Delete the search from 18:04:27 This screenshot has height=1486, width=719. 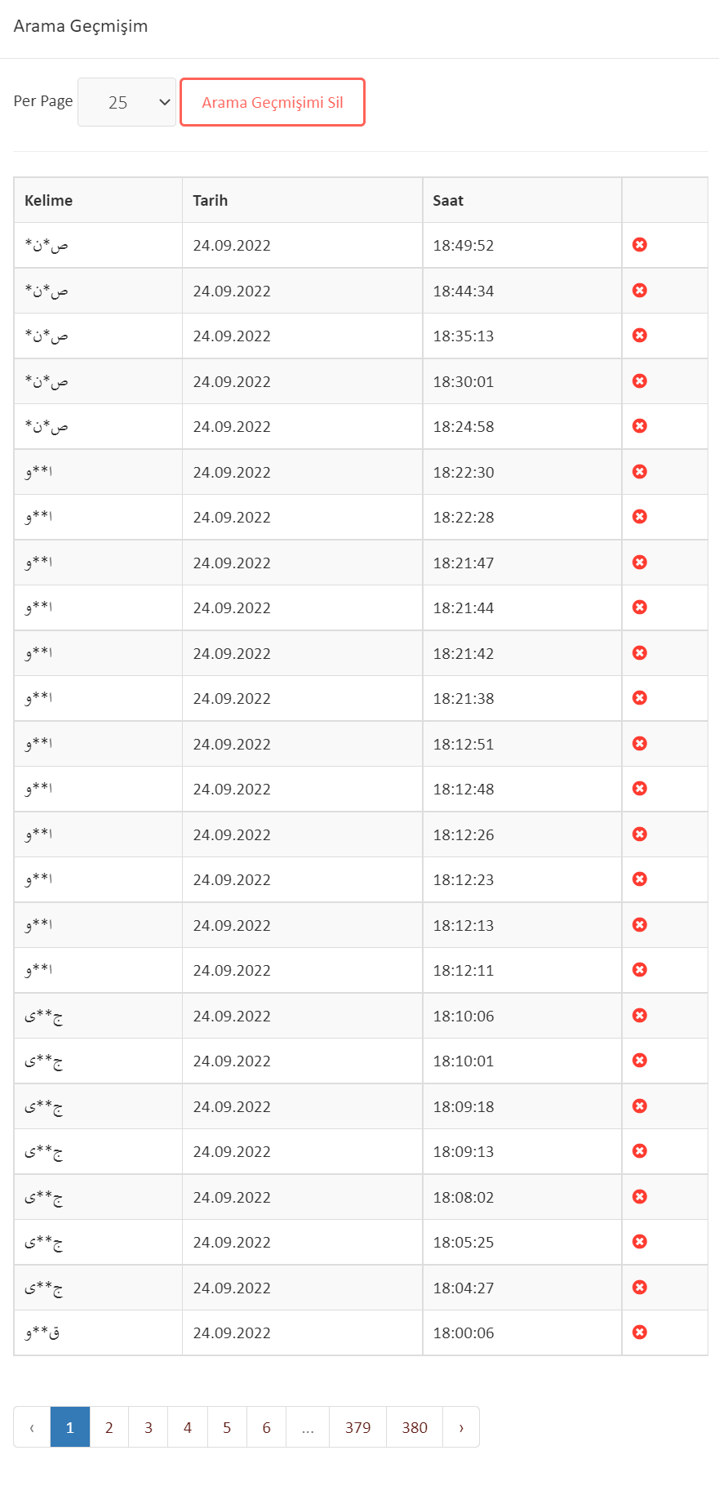coord(640,1288)
